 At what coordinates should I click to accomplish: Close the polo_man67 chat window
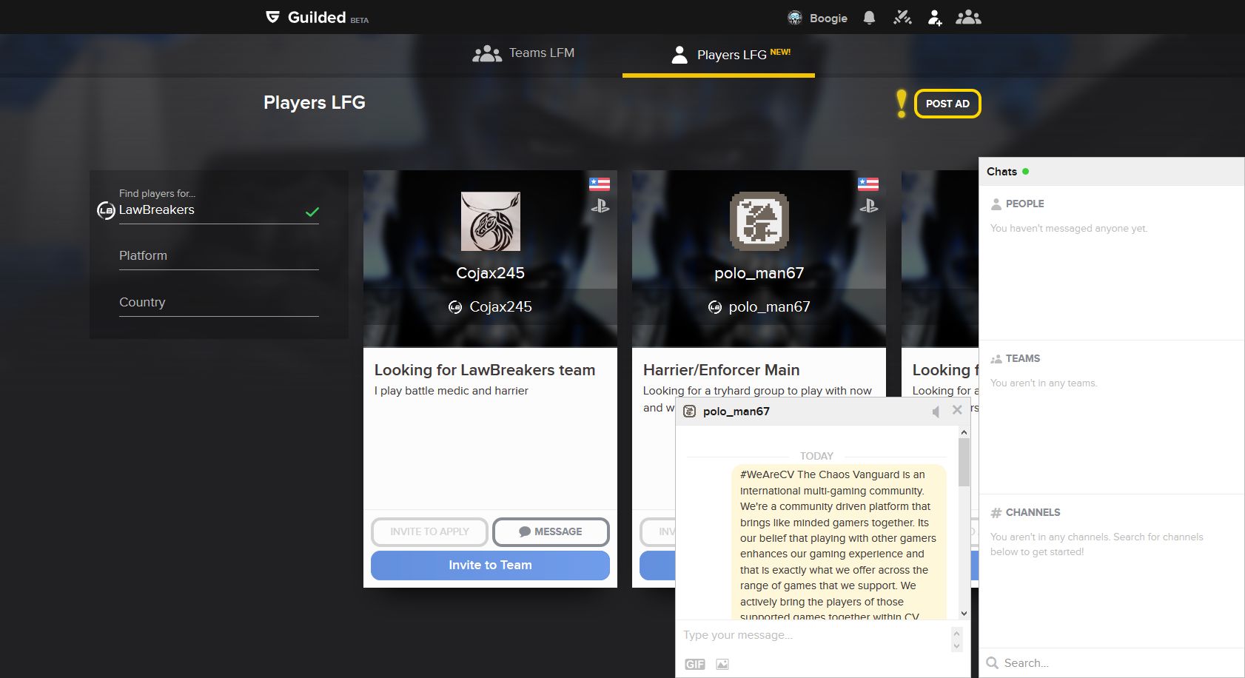[x=957, y=410]
